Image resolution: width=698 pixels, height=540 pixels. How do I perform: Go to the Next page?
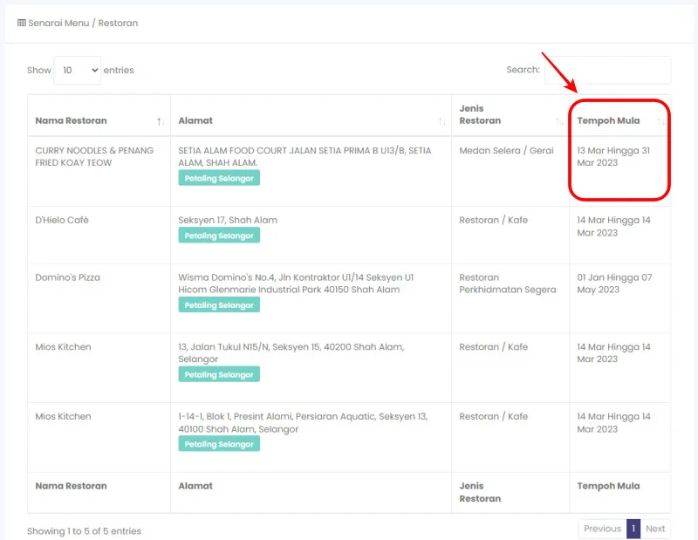tap(655, 529)
